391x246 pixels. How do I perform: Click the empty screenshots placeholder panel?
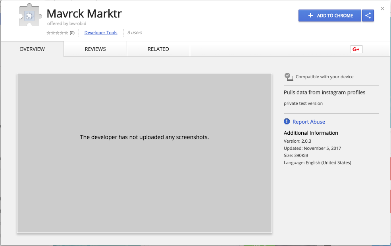pyautogui.click(x=144, y=153)
